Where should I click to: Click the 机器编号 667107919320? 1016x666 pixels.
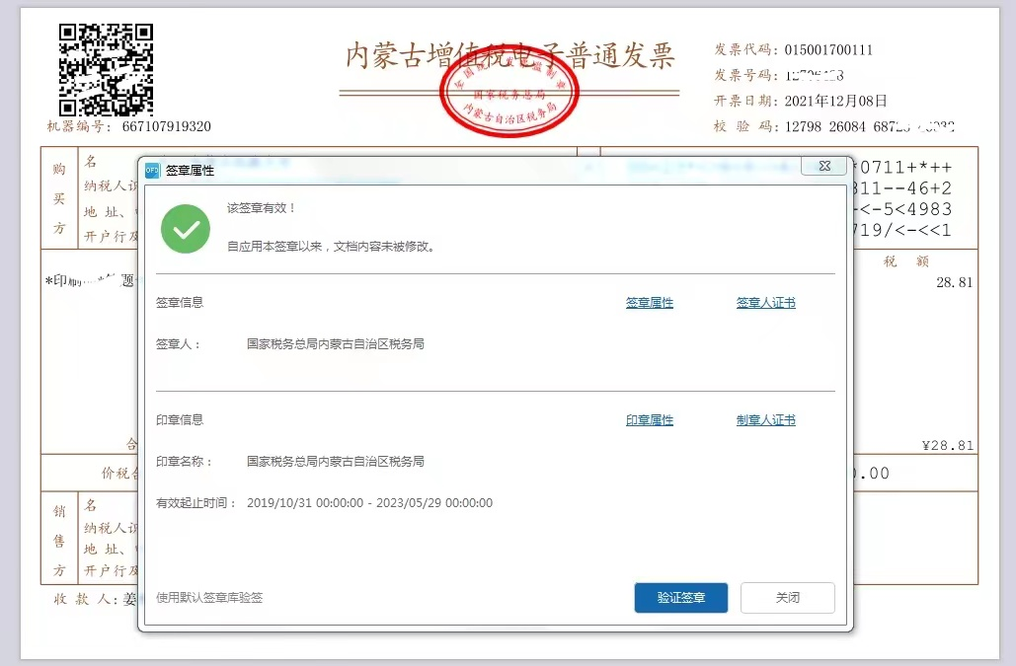166,126
